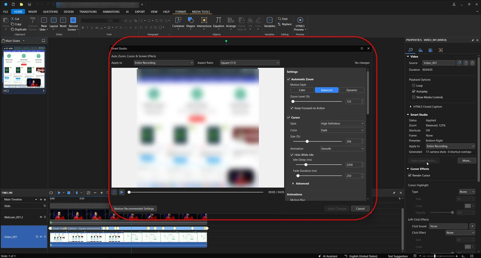The image size is (481, 258).
Task: Toggle the Automatic Zoom checkbox
Action: coord(289,79)
